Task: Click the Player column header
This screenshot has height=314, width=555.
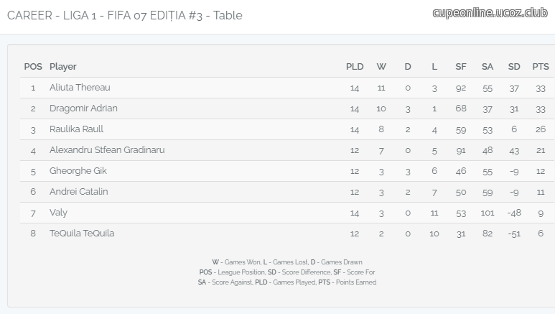Action: [x=63, y=67]
